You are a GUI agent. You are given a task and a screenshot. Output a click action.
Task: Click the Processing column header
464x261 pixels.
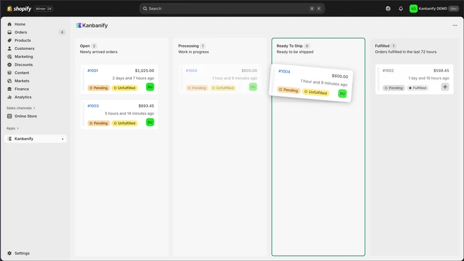(188, 46)
